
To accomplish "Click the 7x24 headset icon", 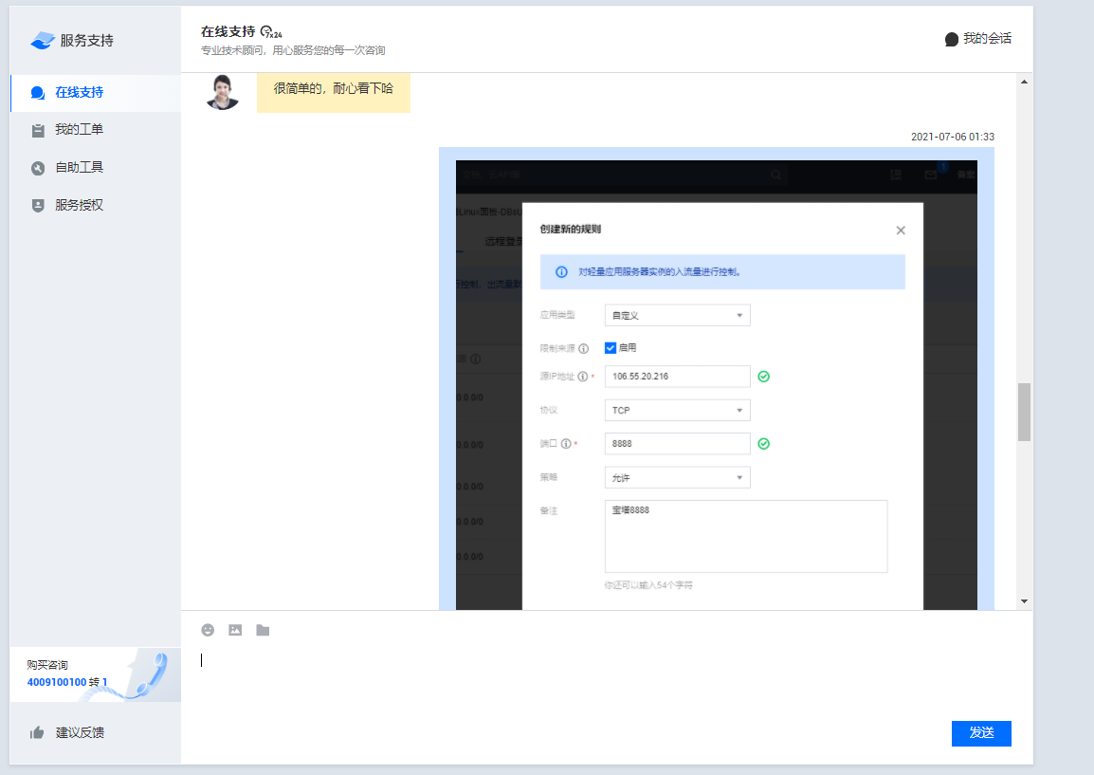I will pyautogui.click(x=271, y=31).
